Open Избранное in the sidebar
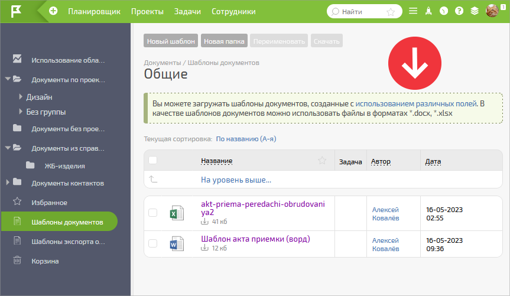Image resolution: width=510 pixels, height=296 pixels. 49,202
